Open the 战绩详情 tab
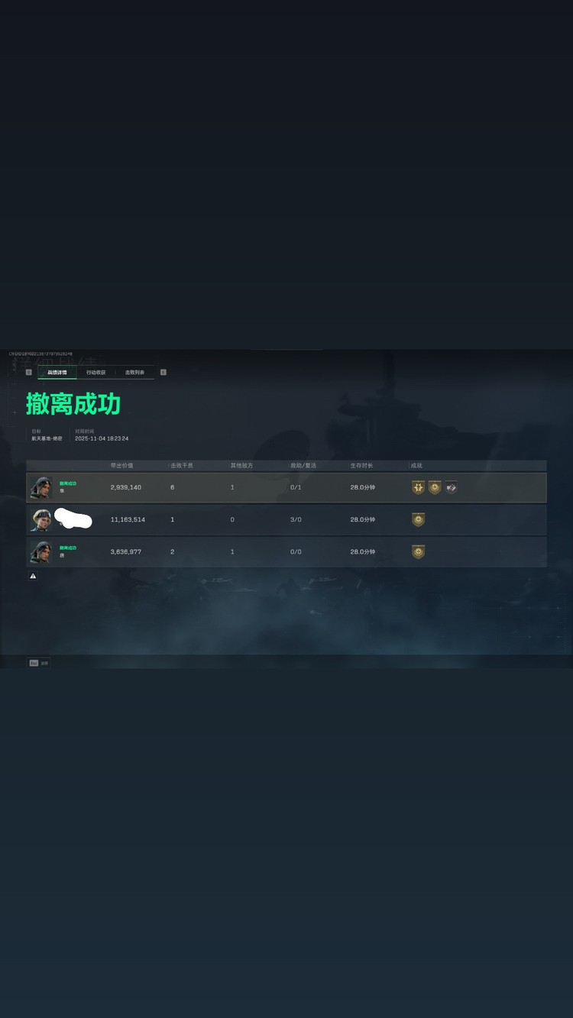This screenshot has height=1018, width=573. pyautogui.click(x=57, y=372)
